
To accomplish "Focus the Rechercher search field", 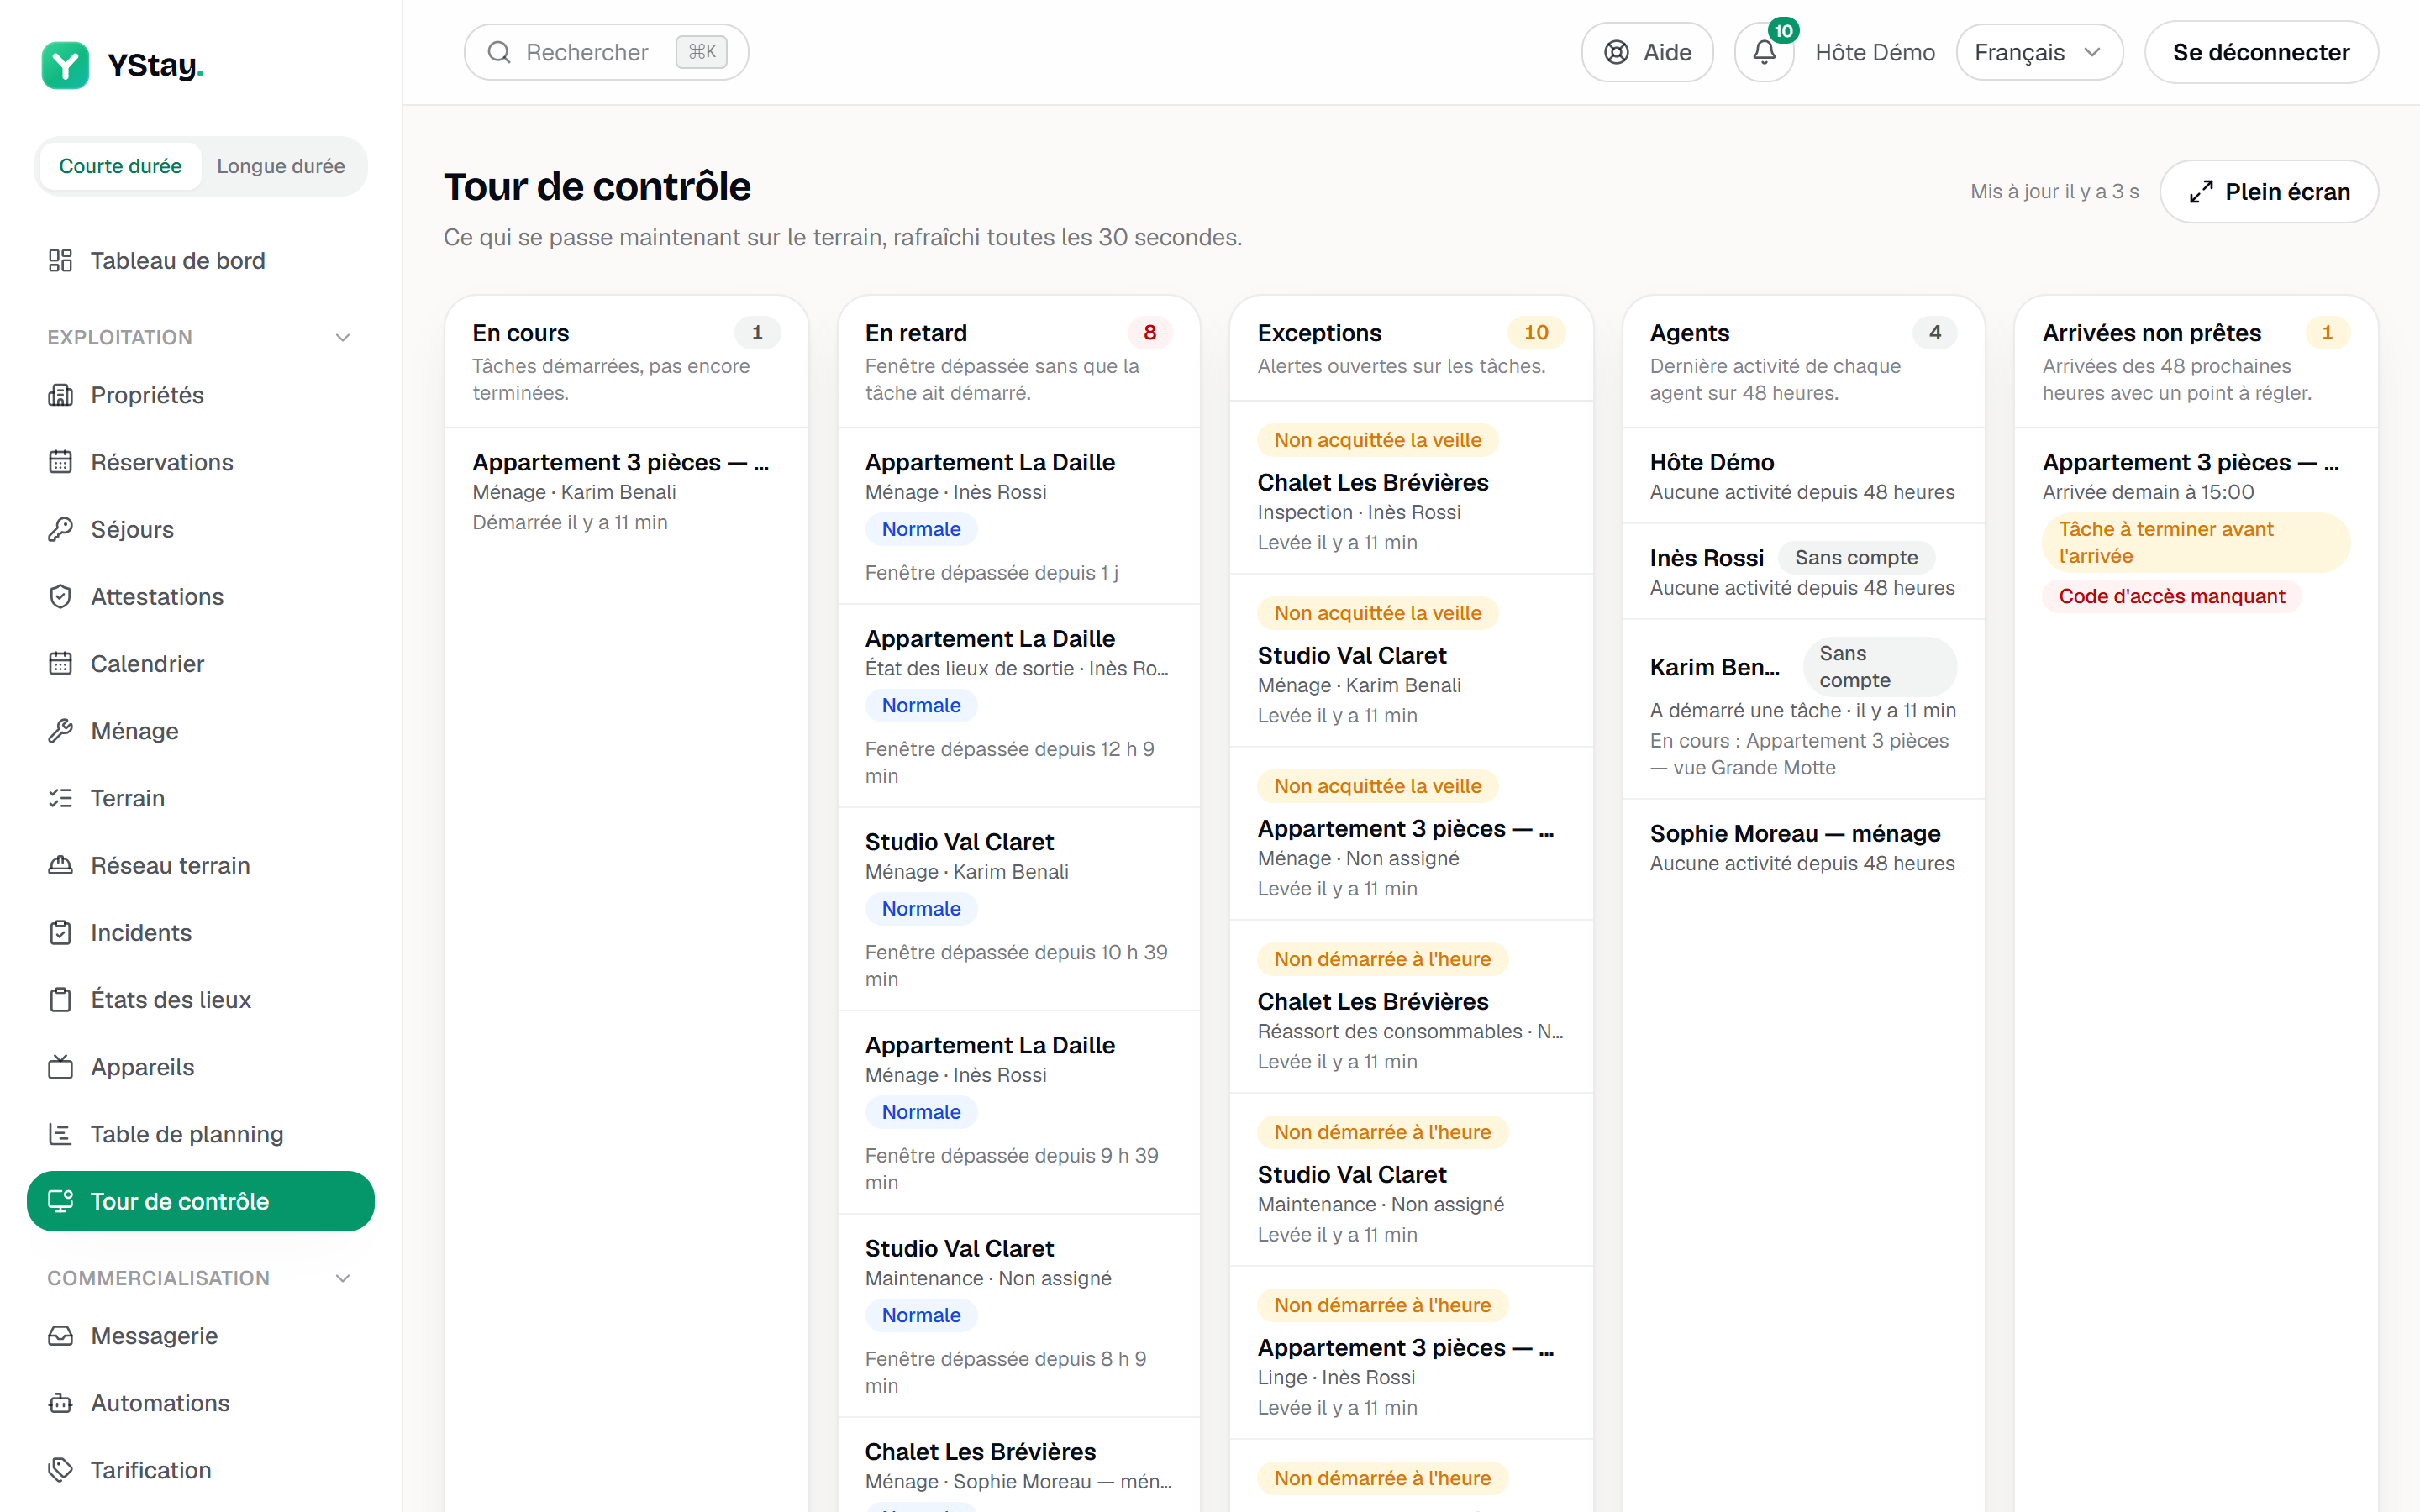I will [x=606, y=52].
